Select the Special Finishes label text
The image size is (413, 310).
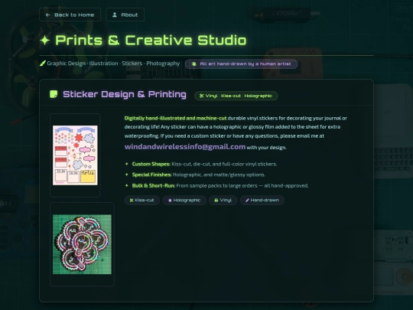151,175
